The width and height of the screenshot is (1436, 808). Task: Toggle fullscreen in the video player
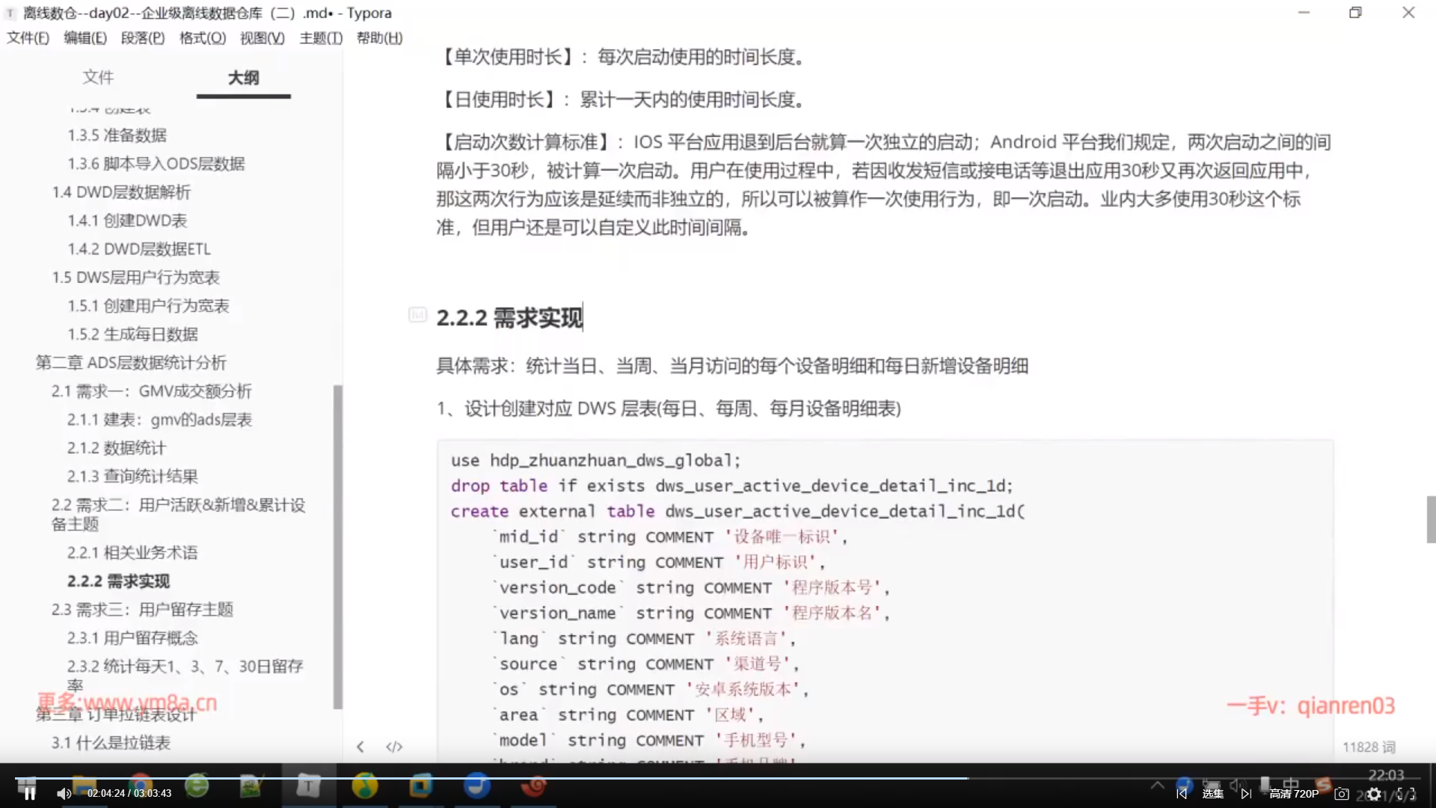tap(1406, 794)
